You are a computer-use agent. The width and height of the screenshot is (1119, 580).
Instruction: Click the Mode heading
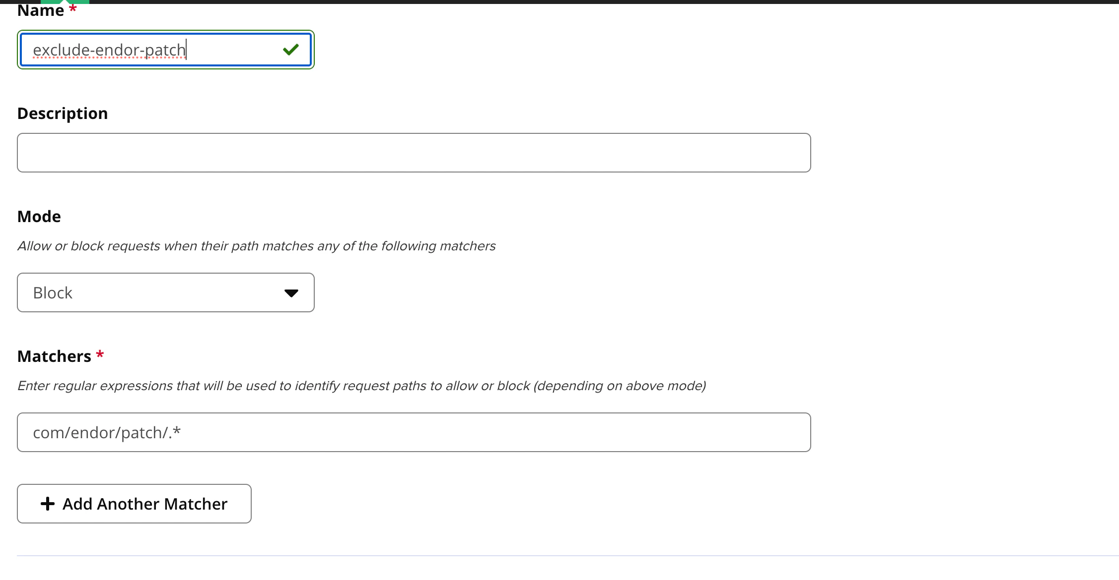[x=39, y=216]
